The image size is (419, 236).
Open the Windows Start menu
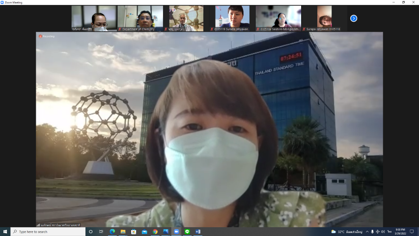tap(5, 232)
